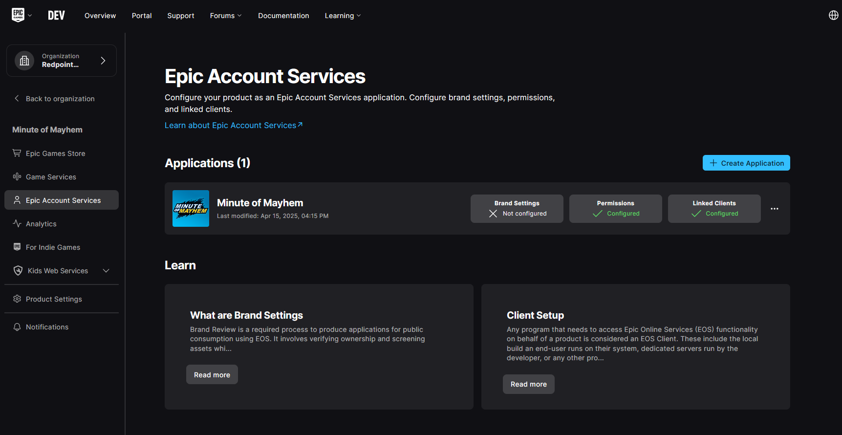Open the language globe icon

tap(834, 15)
